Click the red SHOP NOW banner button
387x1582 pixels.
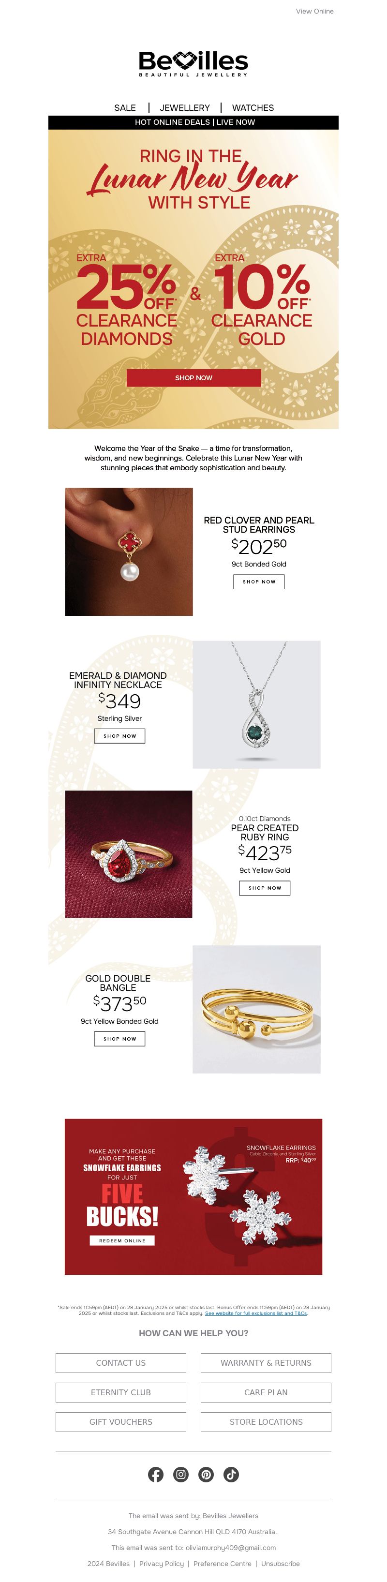(x=193, y=378)
